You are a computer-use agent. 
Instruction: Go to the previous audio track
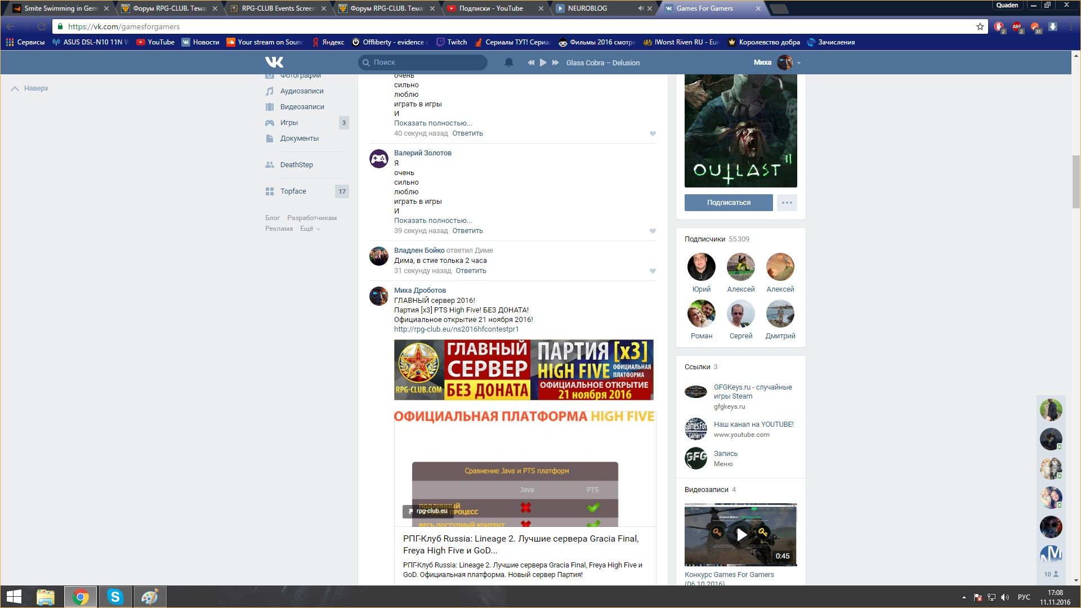click(530, 62)
